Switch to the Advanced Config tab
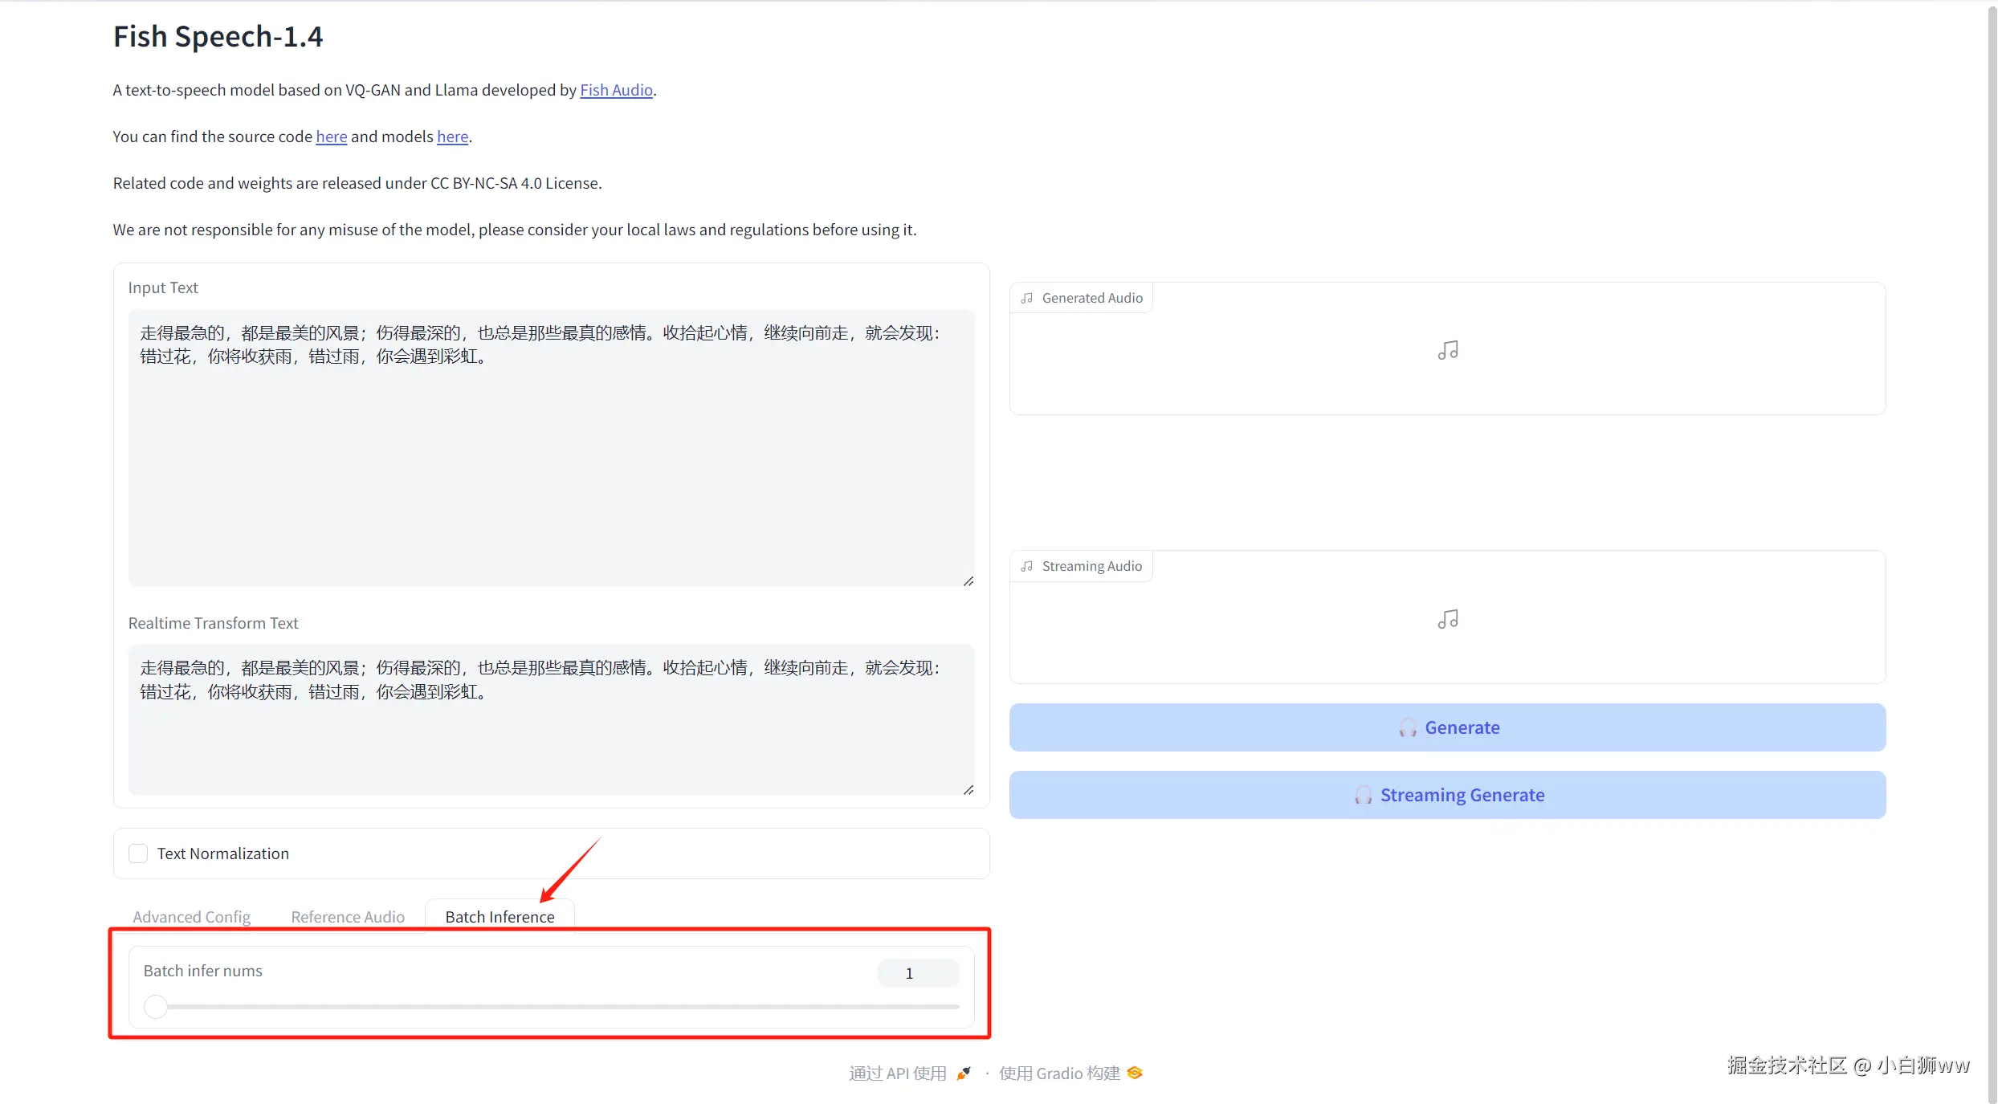The image size is (1998, 1104). (191, 917)
